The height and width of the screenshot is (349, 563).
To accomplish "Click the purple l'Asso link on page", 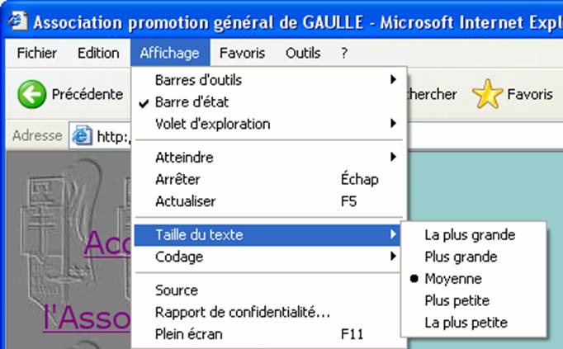I will point(87,318).
